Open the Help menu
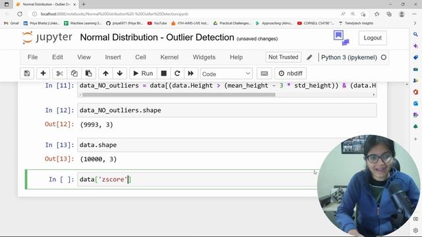This screenshot has height=237, width=422. (x=236, y=57)
